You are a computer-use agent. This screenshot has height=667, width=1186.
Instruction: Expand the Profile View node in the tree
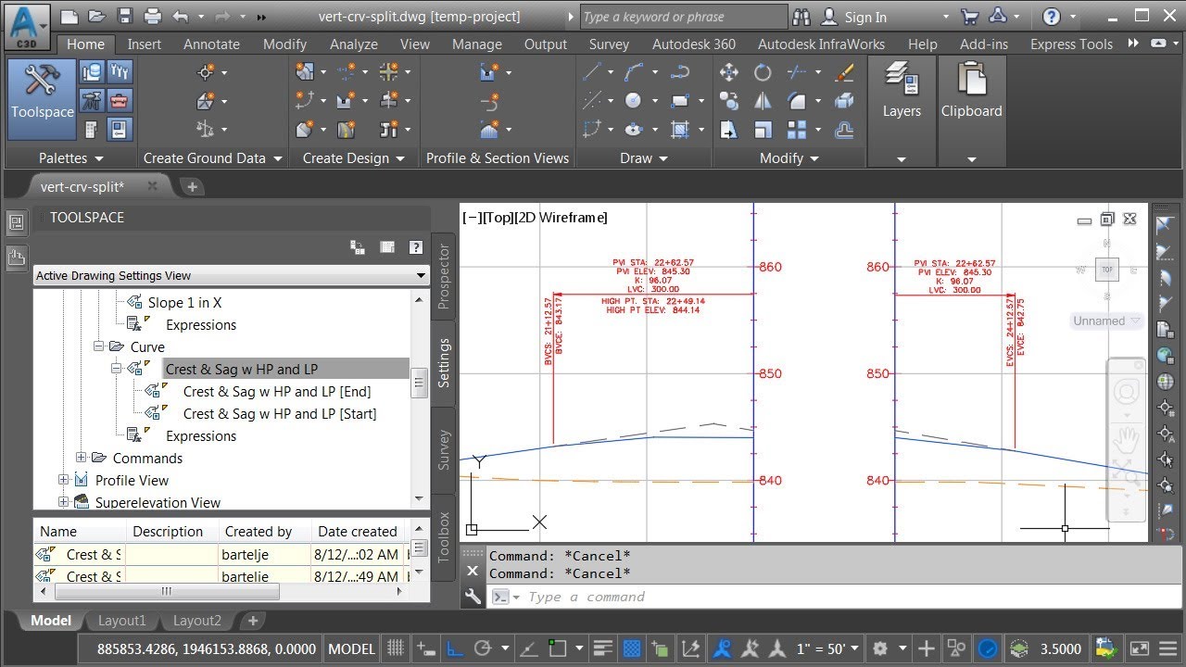[x=64, y=480]
